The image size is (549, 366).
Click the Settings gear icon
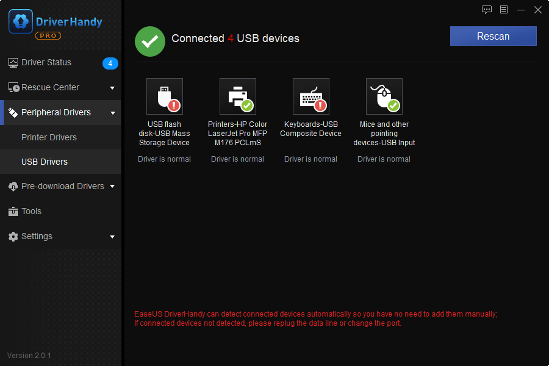pyautogui.click(x=13, y=237)
